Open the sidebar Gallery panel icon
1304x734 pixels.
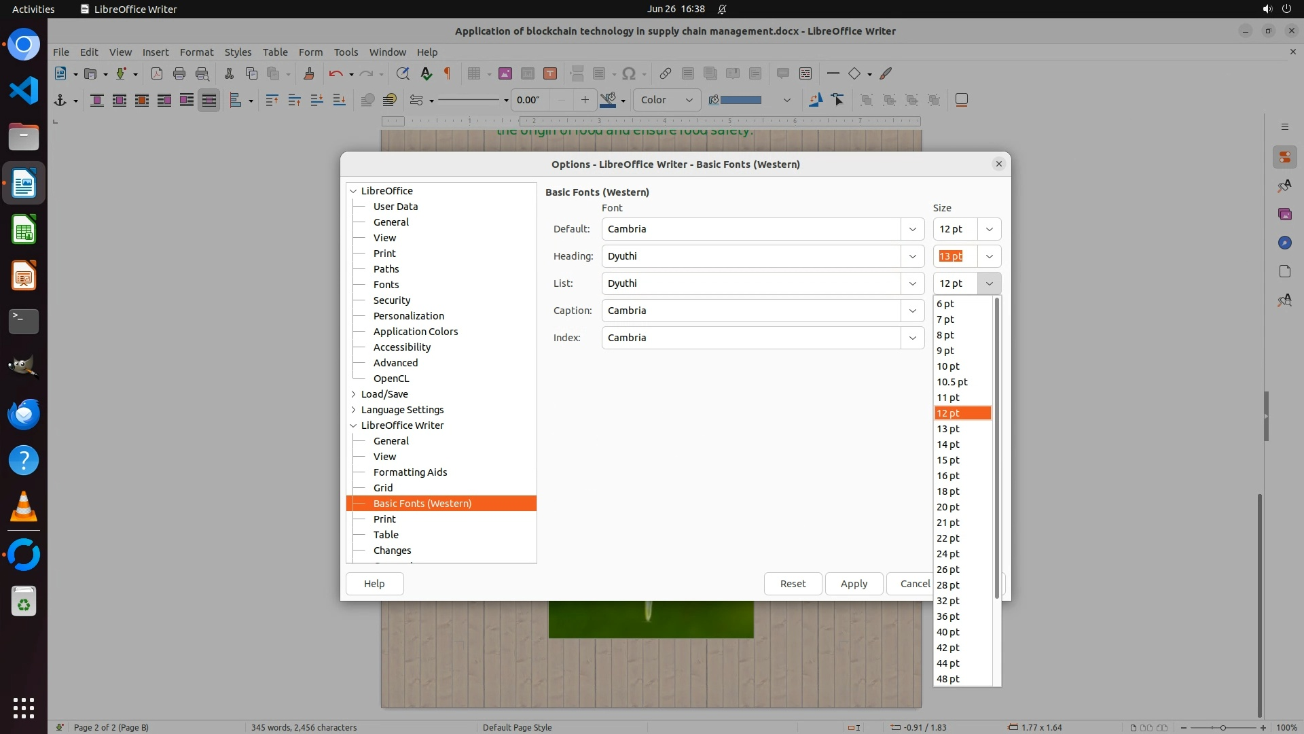pyautogui.click(x=1284, y=214)
